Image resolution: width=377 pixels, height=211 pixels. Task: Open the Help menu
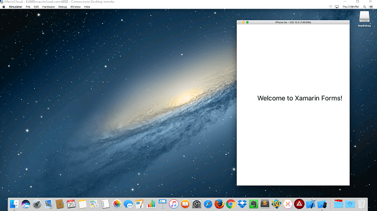click(87, 7)
